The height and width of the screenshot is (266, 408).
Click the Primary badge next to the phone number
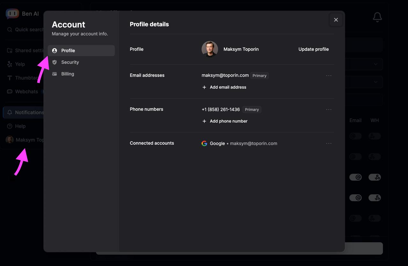tap(252, 109)
